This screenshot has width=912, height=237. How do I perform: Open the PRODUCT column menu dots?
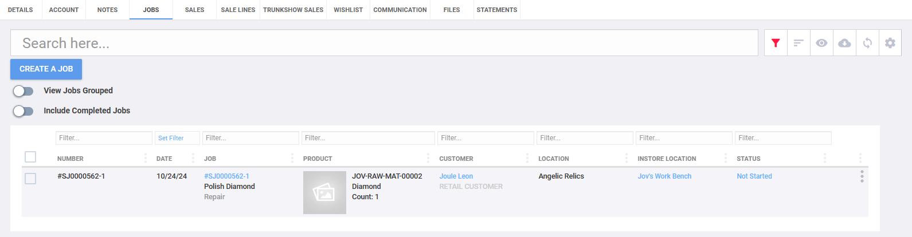point(428,158)
